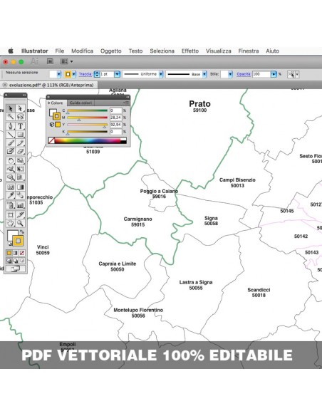Viewport: 322px width, 416px height.
Task: Activate the Color fill mode button
Action: [x=9, y=253]
